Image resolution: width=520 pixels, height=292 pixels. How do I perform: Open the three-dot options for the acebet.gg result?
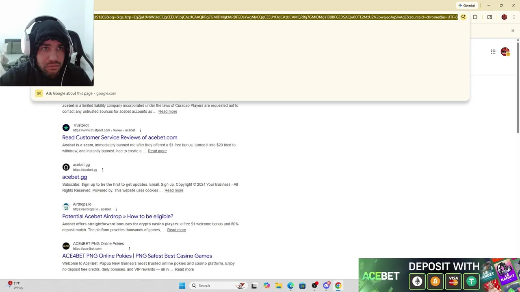point(102,170)
